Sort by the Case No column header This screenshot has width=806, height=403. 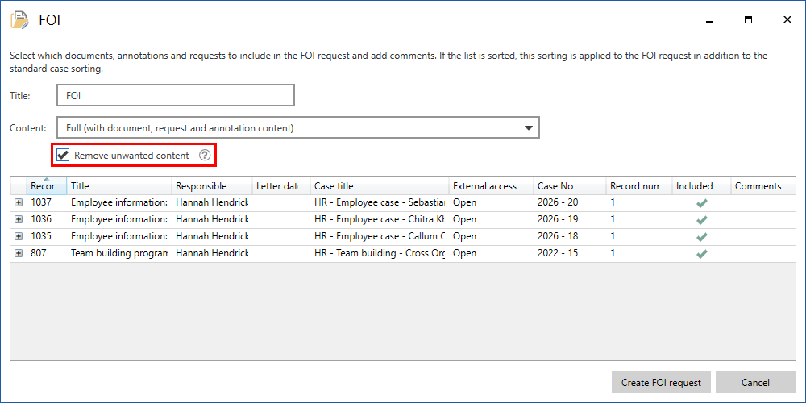(568, 186)
